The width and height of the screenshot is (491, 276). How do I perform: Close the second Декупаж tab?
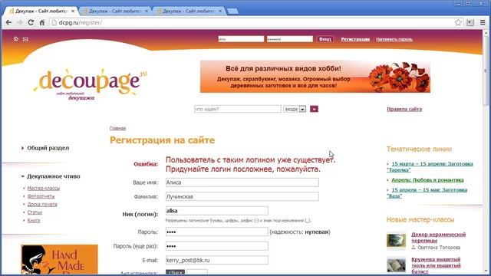(147, 11)
